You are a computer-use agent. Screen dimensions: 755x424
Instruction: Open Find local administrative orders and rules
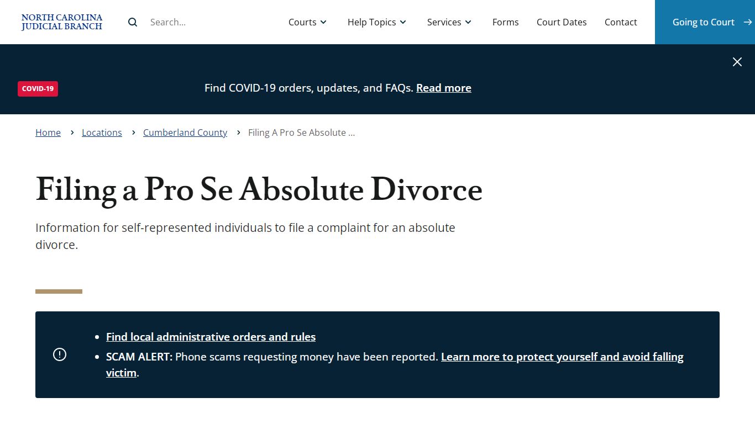pyautogui.click(x=211, y=337)
